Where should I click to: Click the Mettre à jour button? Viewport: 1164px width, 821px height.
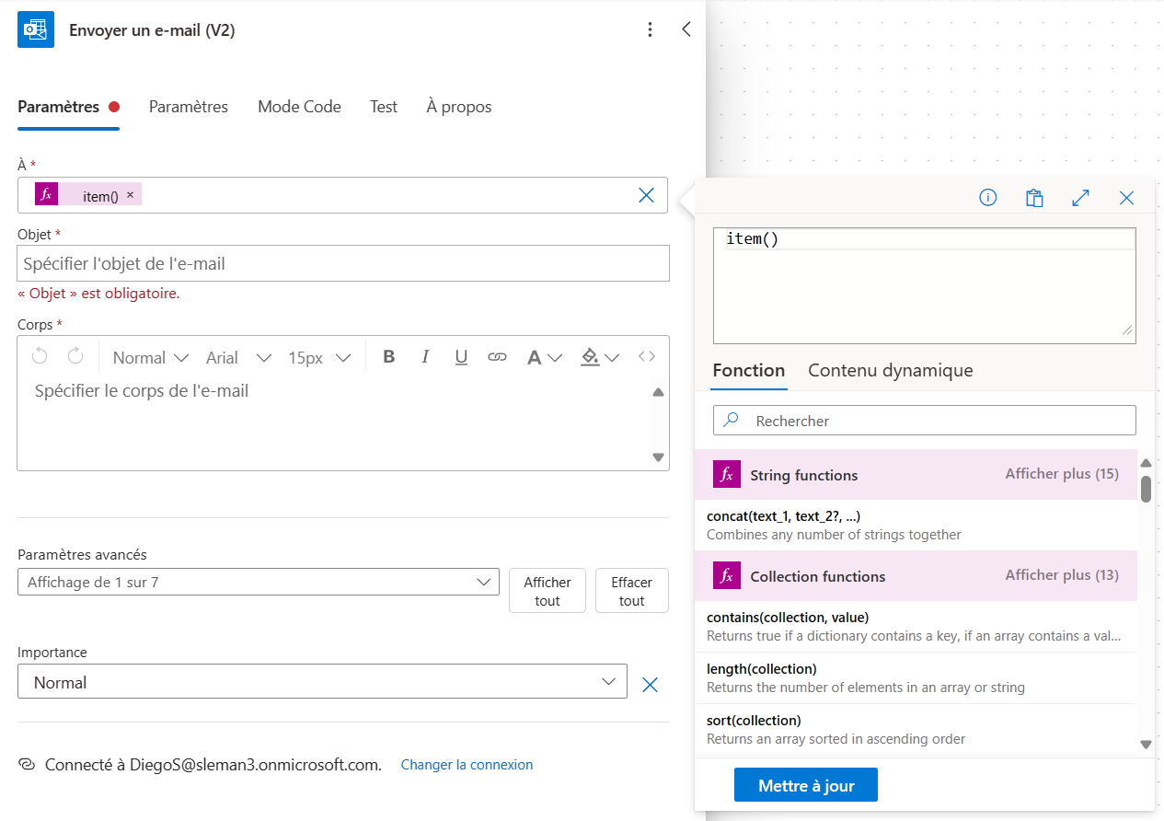coord(805,785)
